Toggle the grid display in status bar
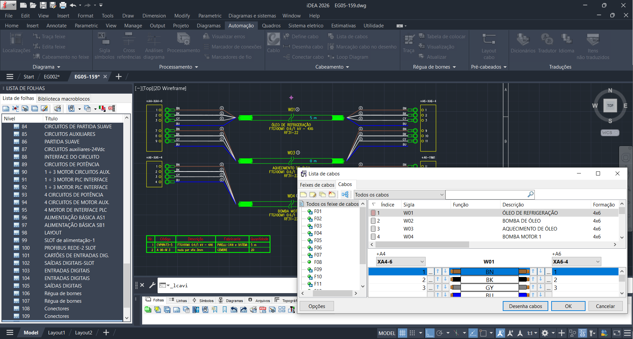The width and height of the screenshot is (633, 339). coord(402,333)
